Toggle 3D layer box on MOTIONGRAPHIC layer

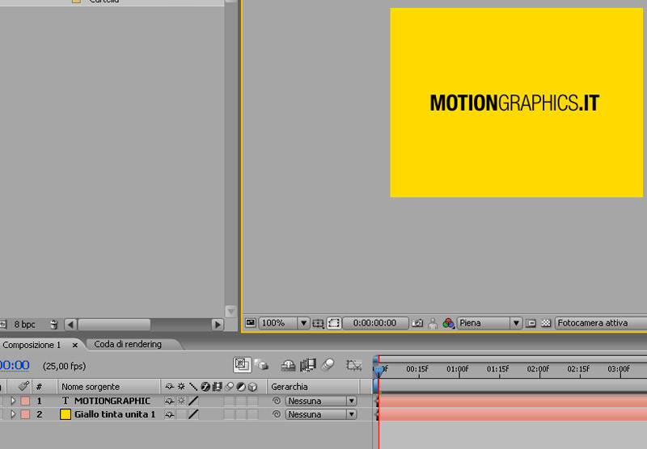point(252,401)
